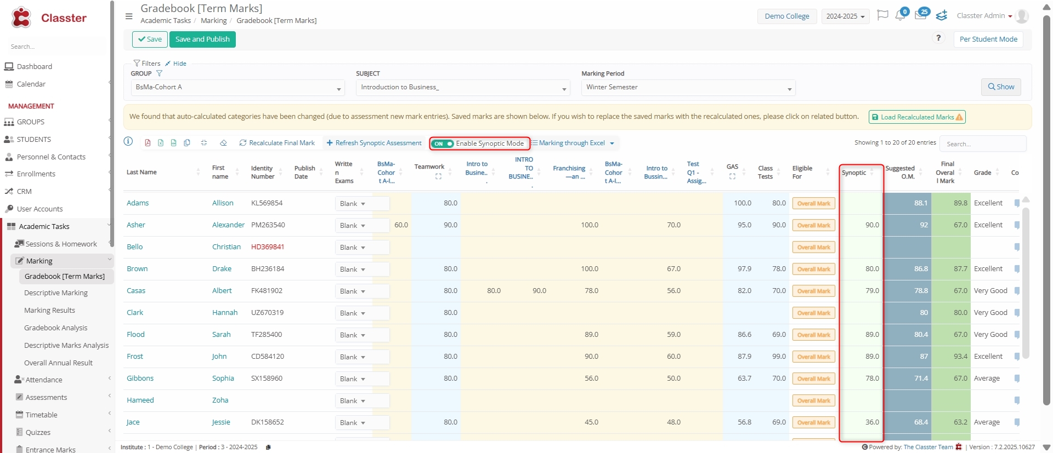Open Overall Annual Result sidebar item
1053x453 pixels.
pyautogui.click(x=58, y=363)
